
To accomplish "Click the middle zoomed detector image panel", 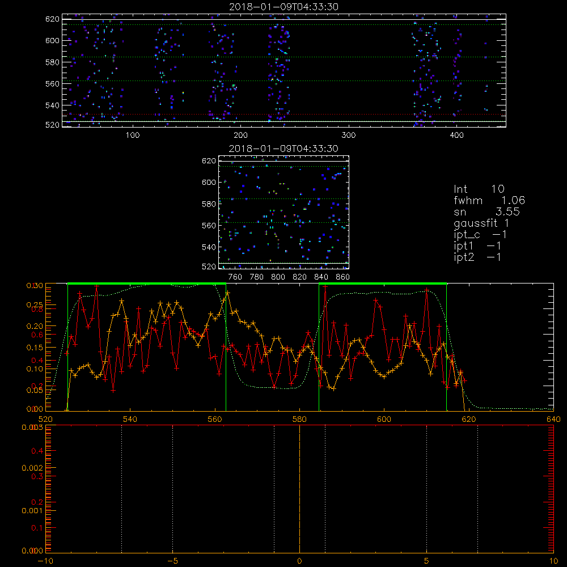I will point(283,212).
